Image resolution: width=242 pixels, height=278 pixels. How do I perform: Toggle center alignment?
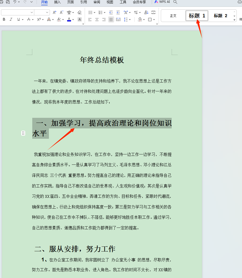click(97, 19)
